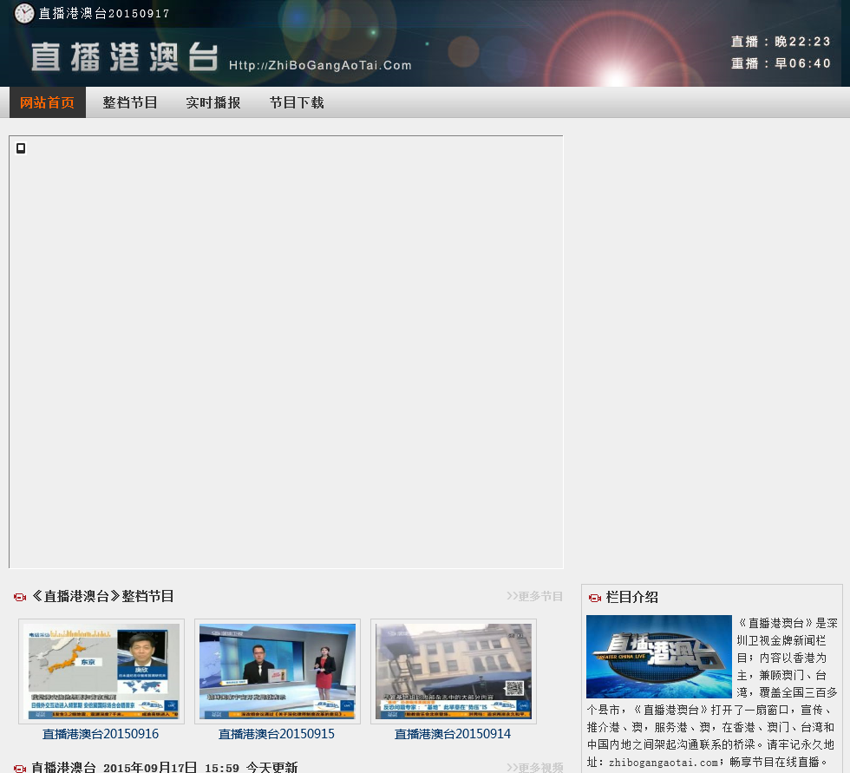This screenshot has height=773, width=850.
Task: Click inside the empty video player area
Action: 286,352
